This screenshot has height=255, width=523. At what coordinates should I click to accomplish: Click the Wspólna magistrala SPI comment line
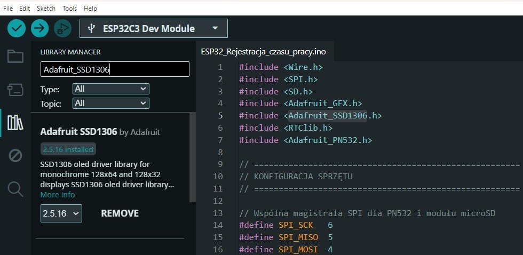[x=367, y=213]
